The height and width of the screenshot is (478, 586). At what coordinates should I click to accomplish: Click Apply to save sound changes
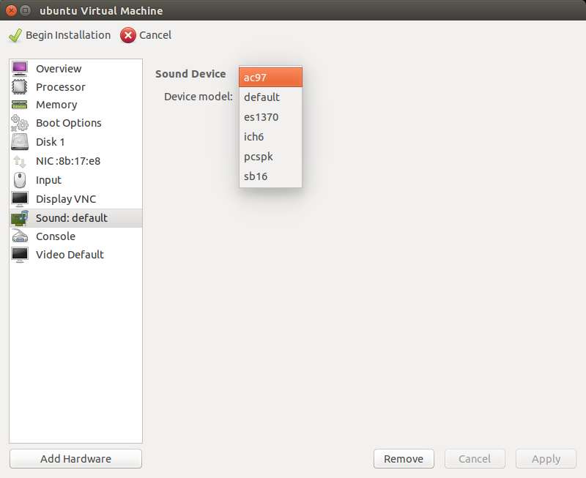(545, 458)
